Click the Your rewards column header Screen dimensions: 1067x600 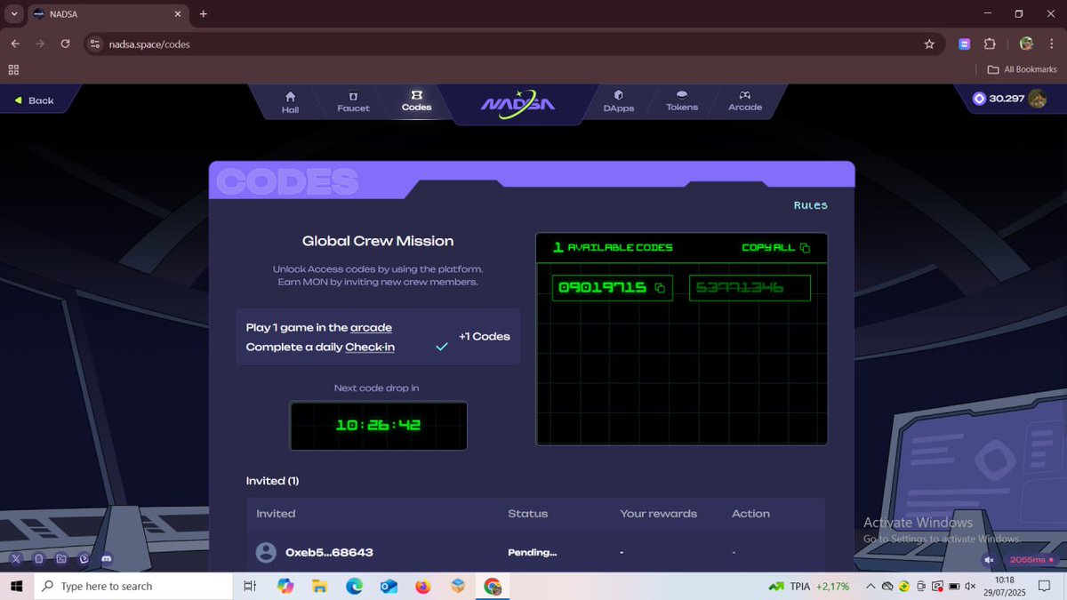pyautogui.click(x=658, y=514)
